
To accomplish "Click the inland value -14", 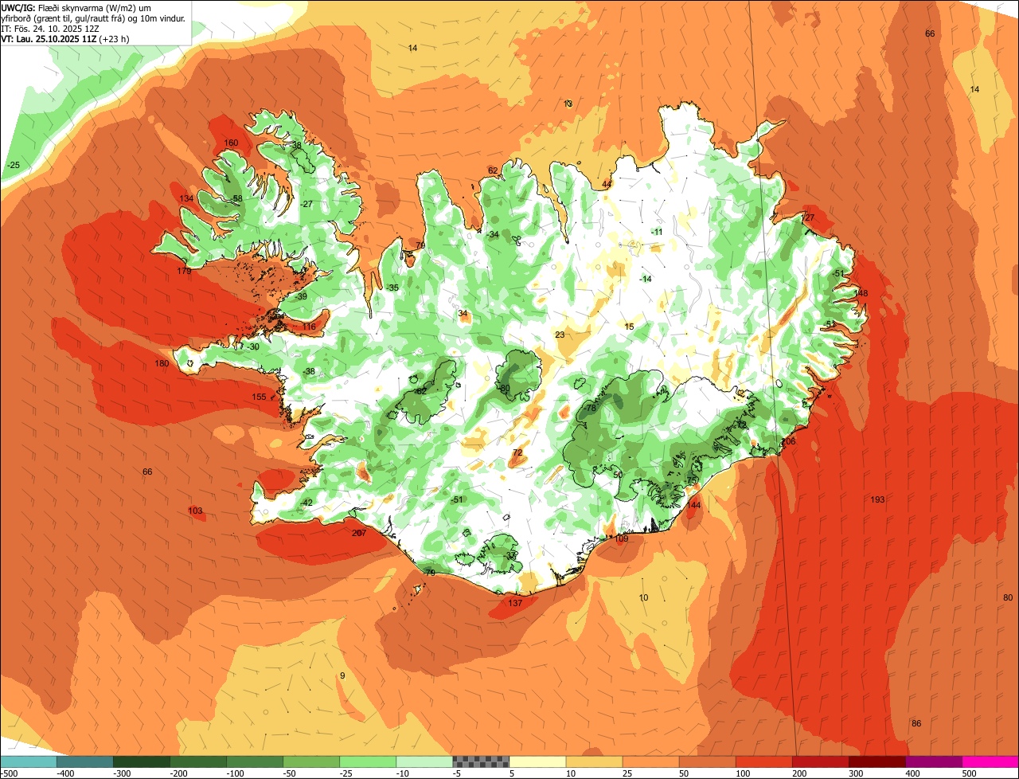I will point(645,279).
